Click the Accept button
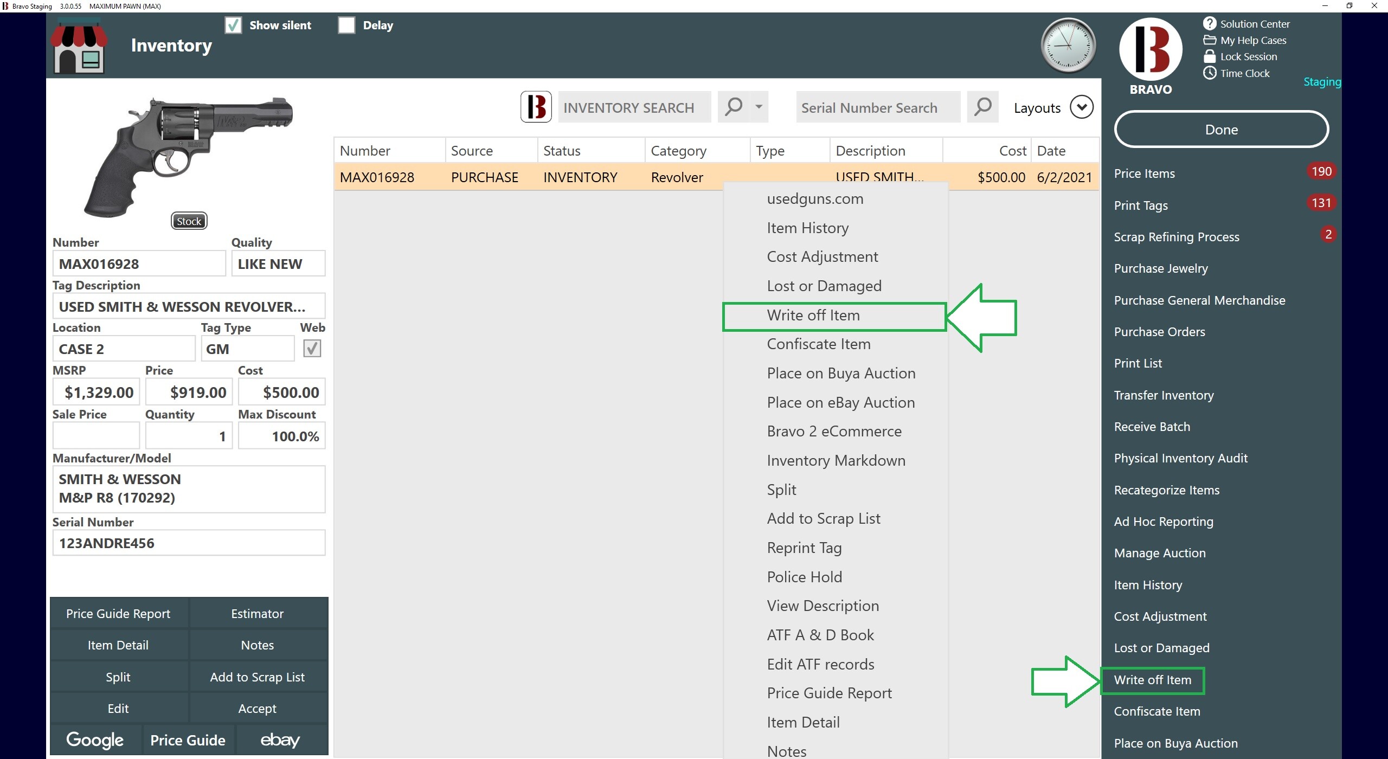 click(258, 709)
